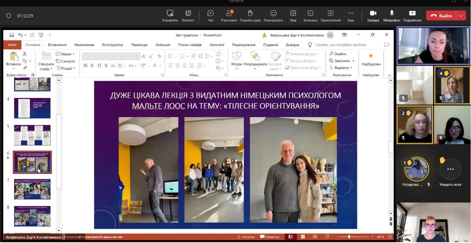Click the red Выйти leave button

441,15
